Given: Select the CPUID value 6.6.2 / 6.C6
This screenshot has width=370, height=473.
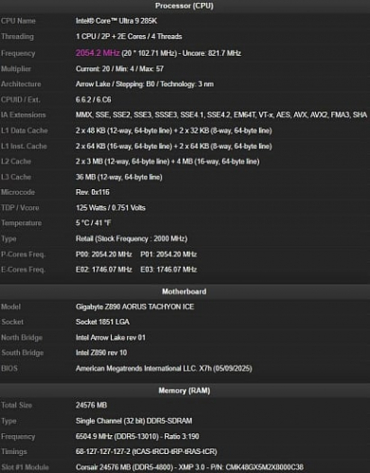Looking at the screenshot, I should pyautogui.click(x=94, y=100).
